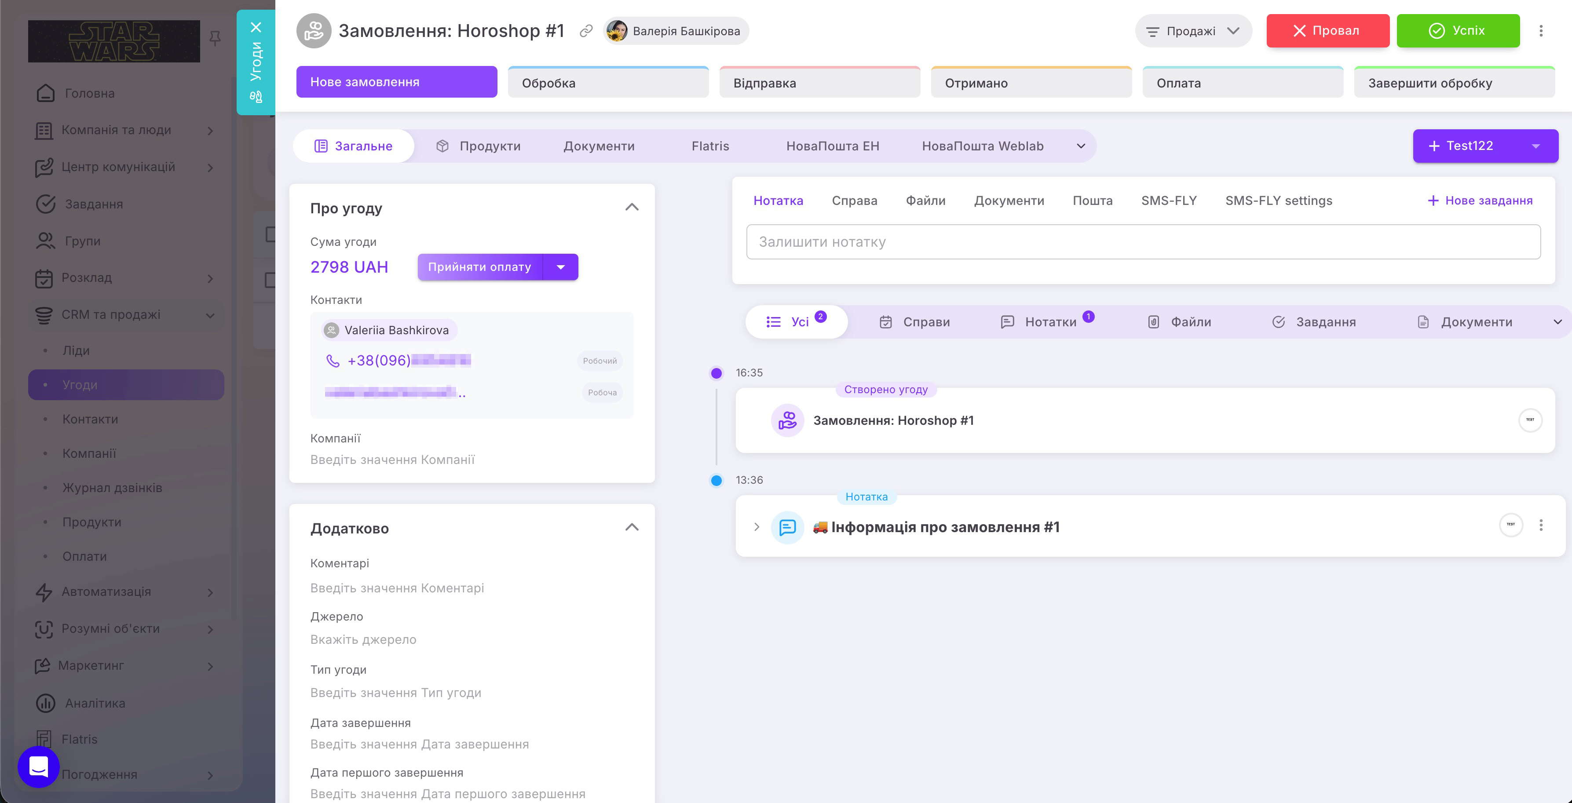Open the Продажі pipeline dropdown
1572x803 pixels.
click(1193, 30)
